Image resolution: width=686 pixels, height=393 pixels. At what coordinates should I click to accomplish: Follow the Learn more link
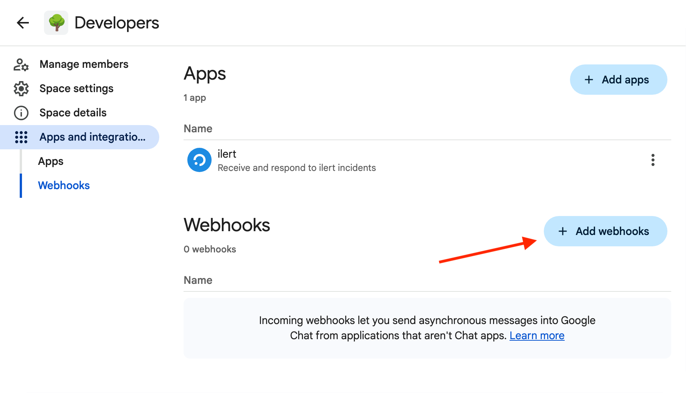coord(537,336)
